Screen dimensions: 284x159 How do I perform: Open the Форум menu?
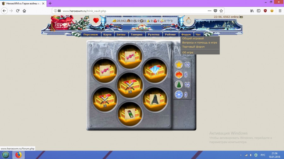coord(186,35)
